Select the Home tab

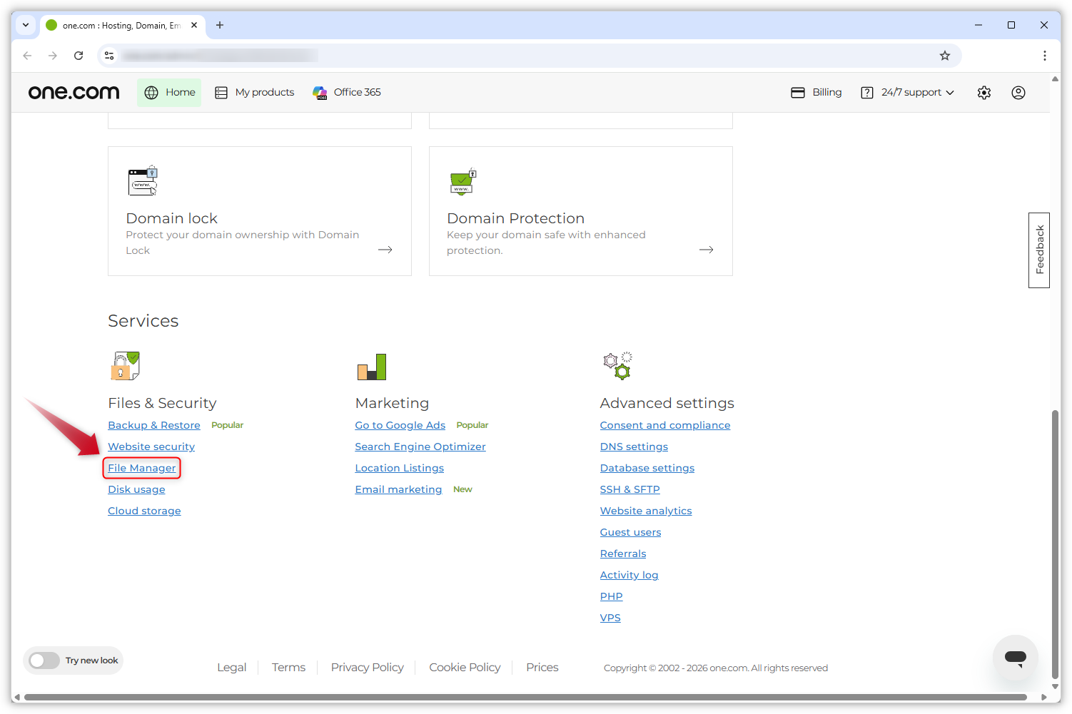tap(169, 92)
